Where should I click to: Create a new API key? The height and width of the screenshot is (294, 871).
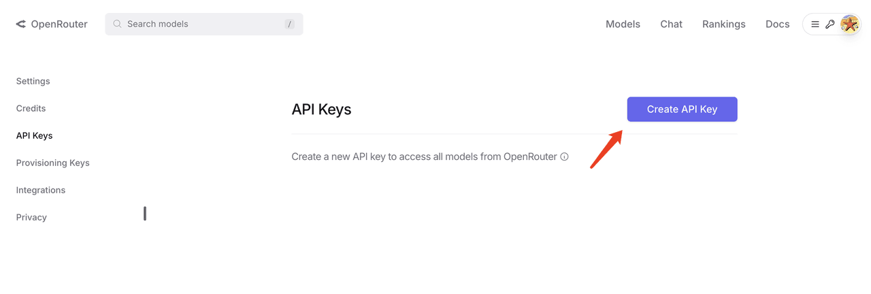pyautogui.click(x=682, y=109)
